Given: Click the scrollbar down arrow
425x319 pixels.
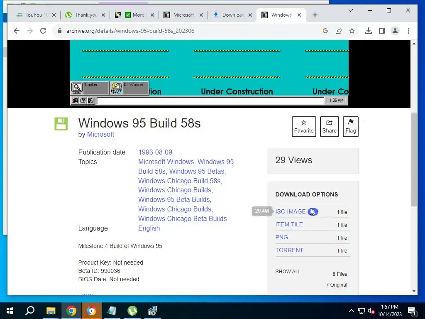Looking at the screenshot, I should pos(414,291).
